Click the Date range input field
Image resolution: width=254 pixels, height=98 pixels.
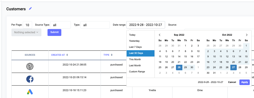click(x=146, y=25)
